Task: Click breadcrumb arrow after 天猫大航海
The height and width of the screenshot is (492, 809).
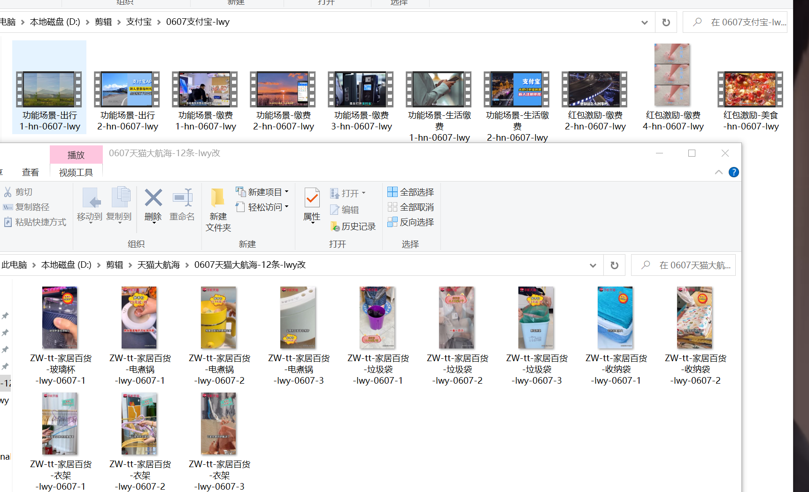Action: [x=187, y=265]
